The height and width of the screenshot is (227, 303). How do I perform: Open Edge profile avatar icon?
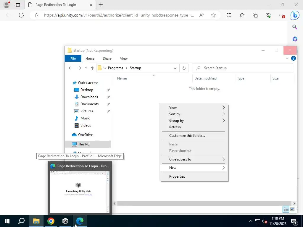(7, 5)
